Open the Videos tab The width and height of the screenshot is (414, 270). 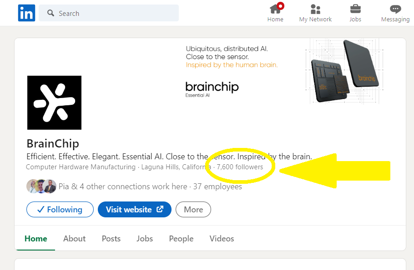[222, 238]
